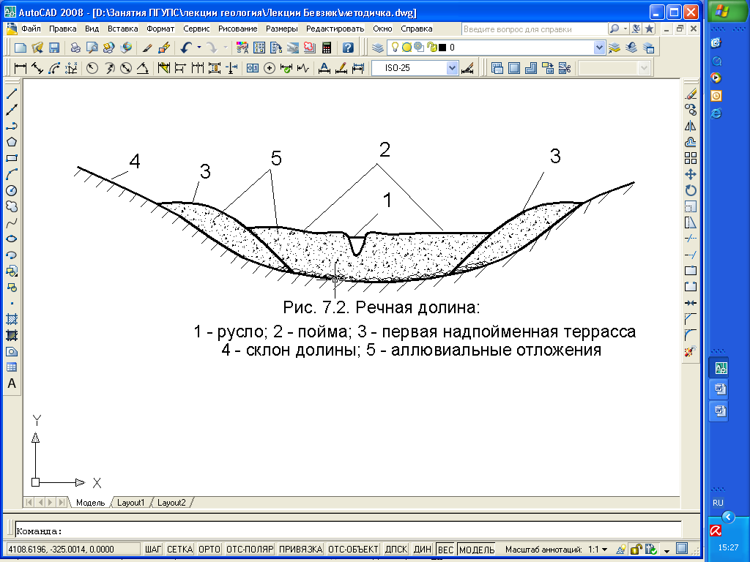Click the Linear Dimension tool
The height and width of the screenshot is (562, 750).
click(20, 68)
